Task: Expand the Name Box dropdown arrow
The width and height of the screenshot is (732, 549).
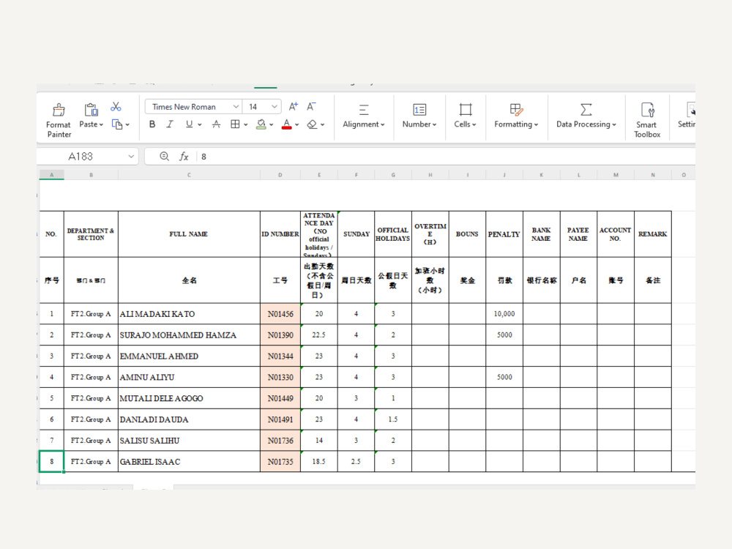Action: [x=131, y=157]
